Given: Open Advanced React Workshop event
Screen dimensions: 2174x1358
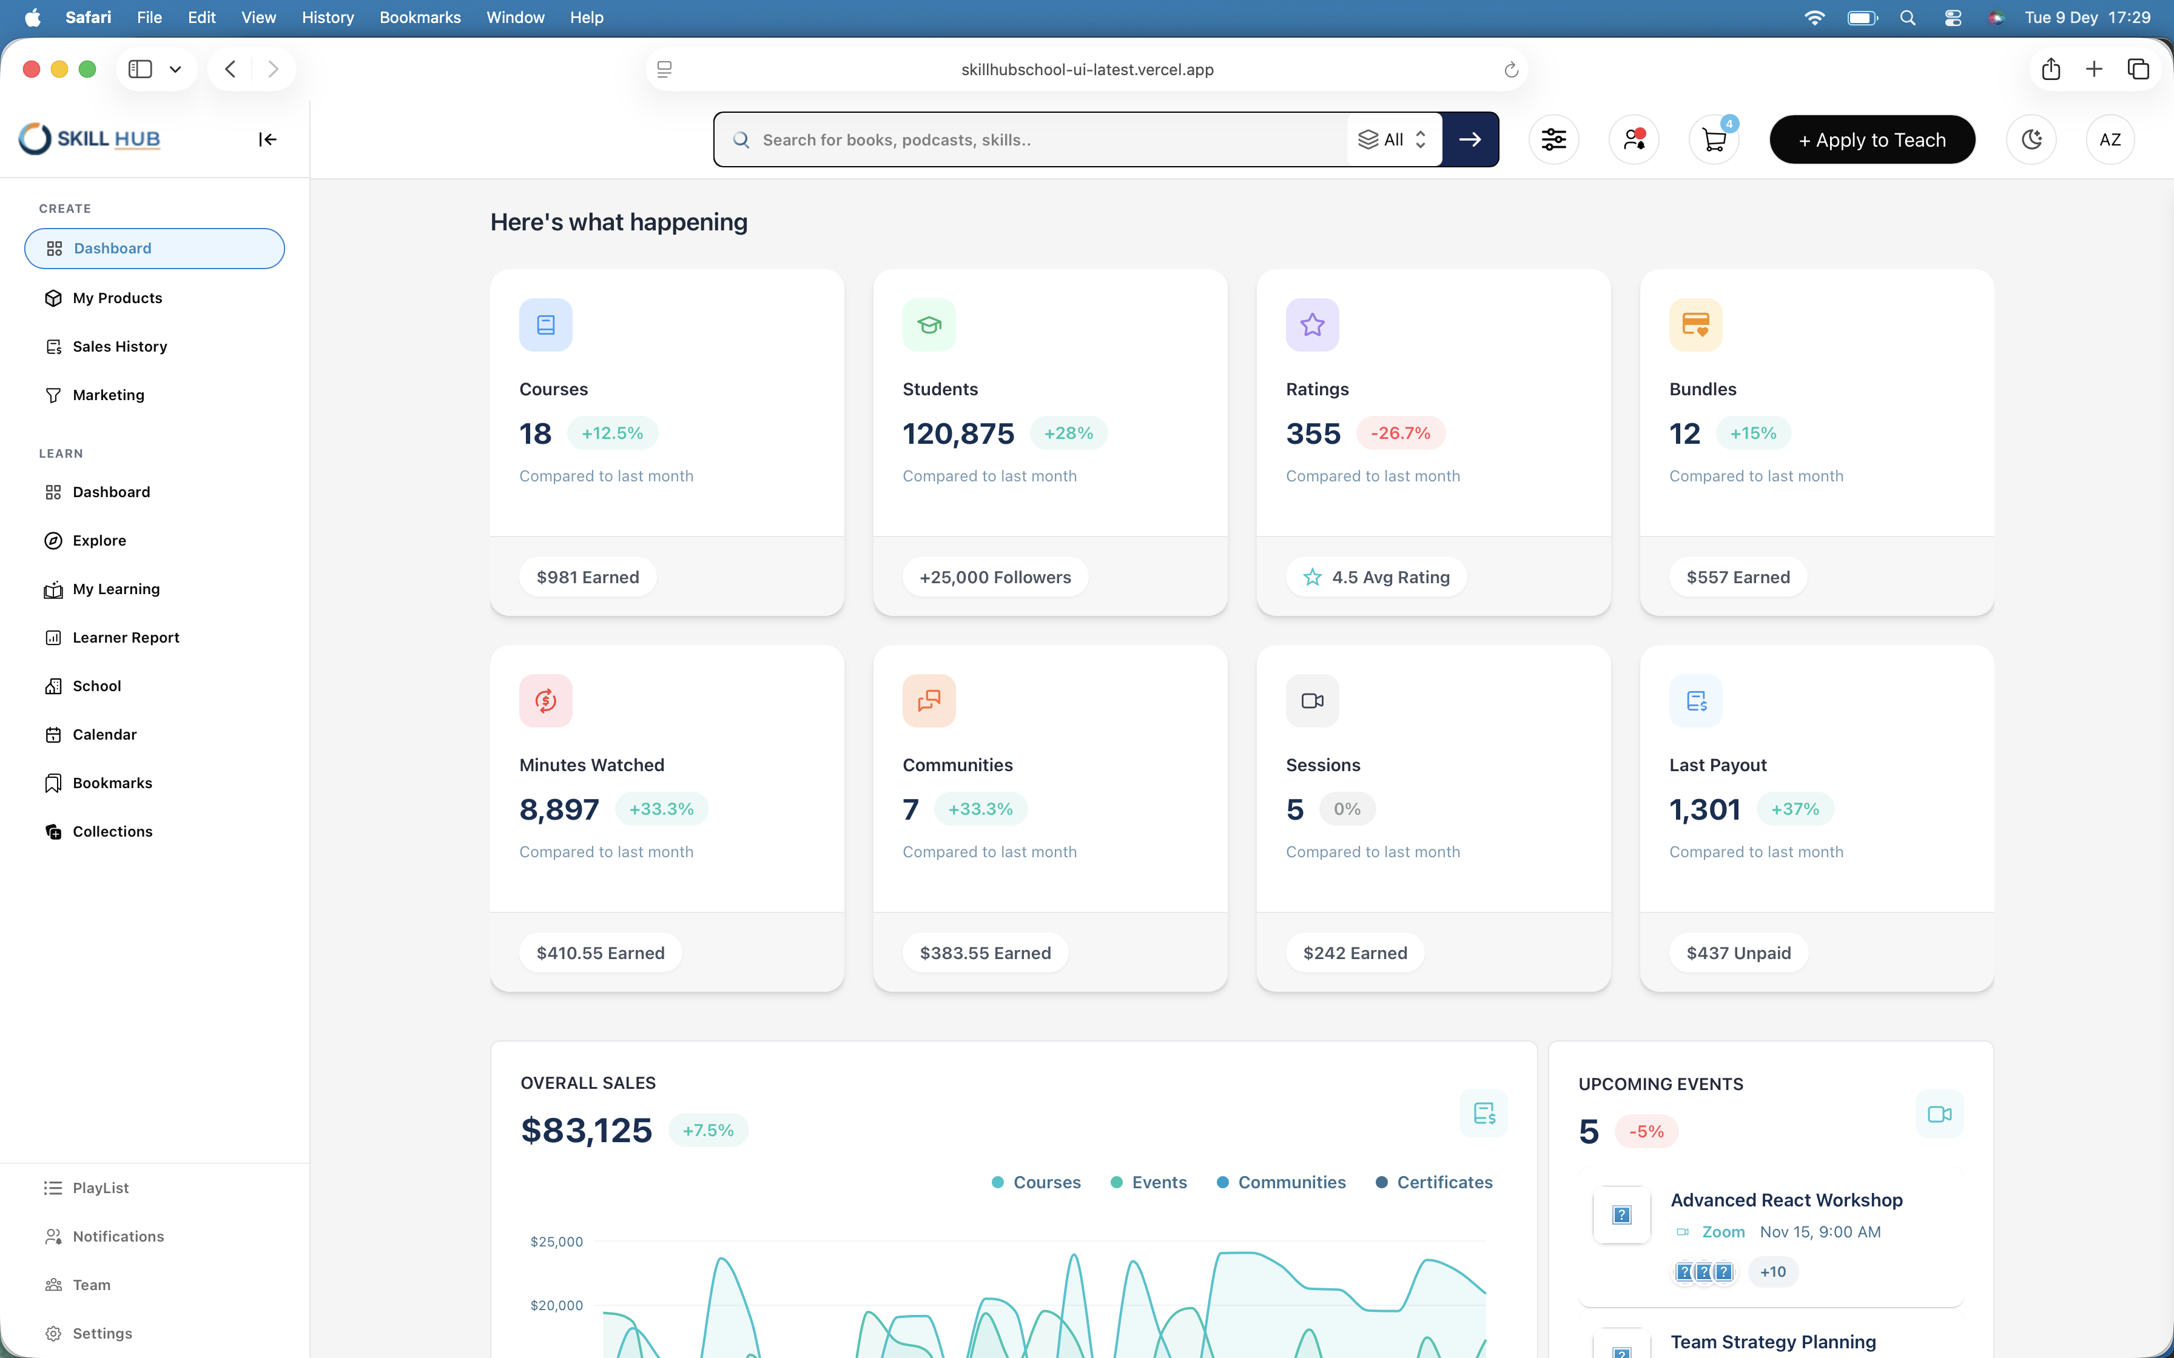Looking at the screenshot, I should click(x=1786, y=1200).
